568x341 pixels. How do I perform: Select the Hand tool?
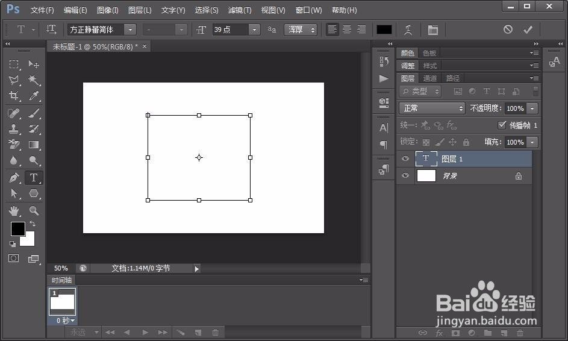[x=14, y=210]
